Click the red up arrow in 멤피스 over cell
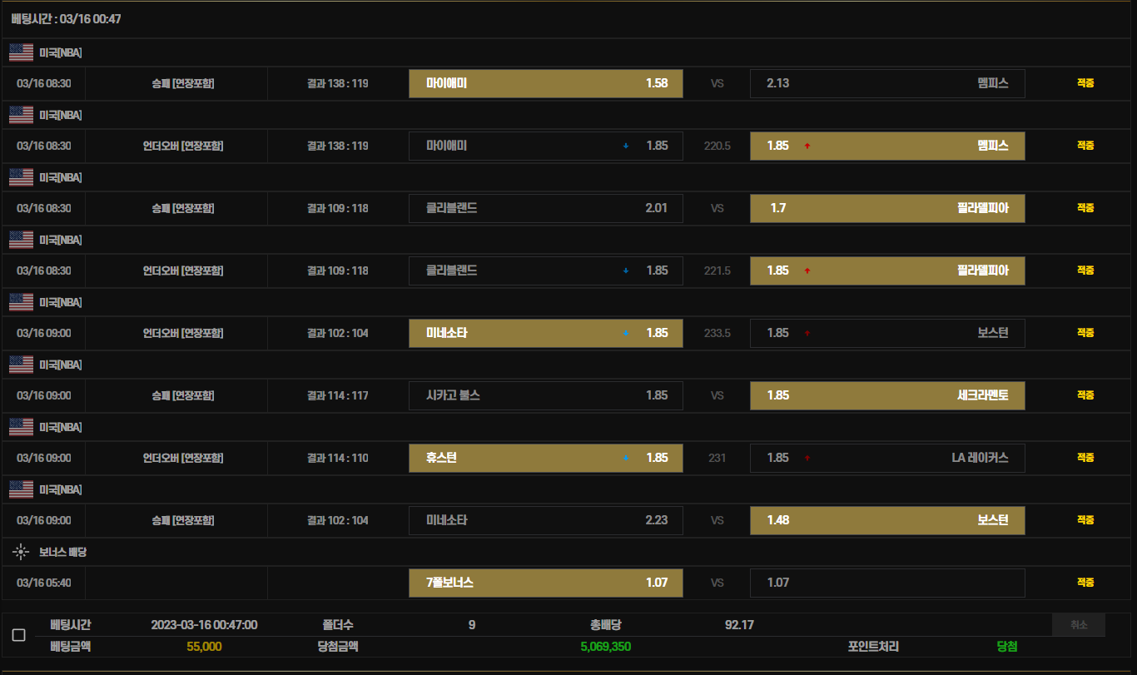Image resolution: width=1137 pixels, height=675 pixels. [x=807, y=146]
